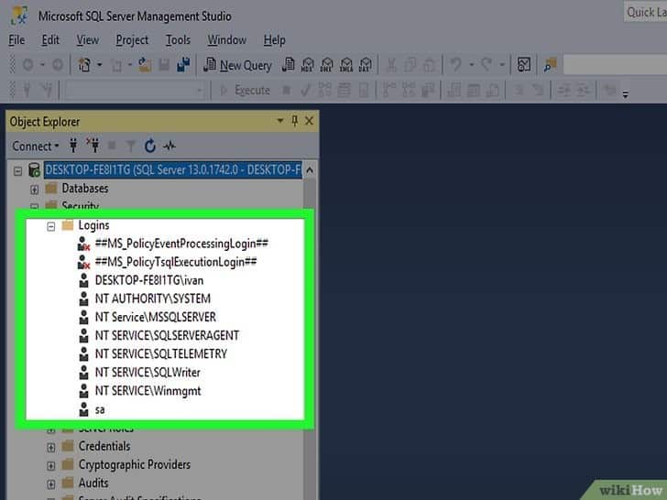Click the Database Engine Query icon after New Query
This screenshot has height=500, width=667.
[289, 65]
